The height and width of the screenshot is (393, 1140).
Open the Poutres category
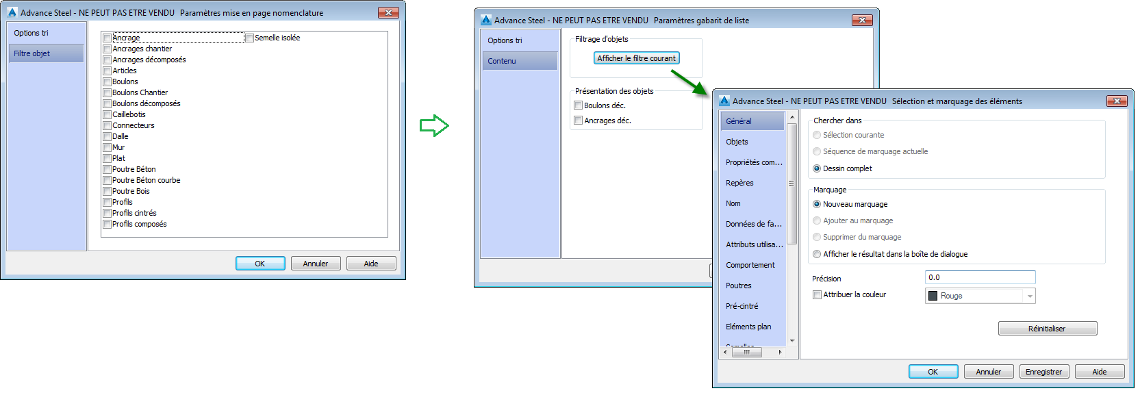pyautogui.click(x=752, y=286)
